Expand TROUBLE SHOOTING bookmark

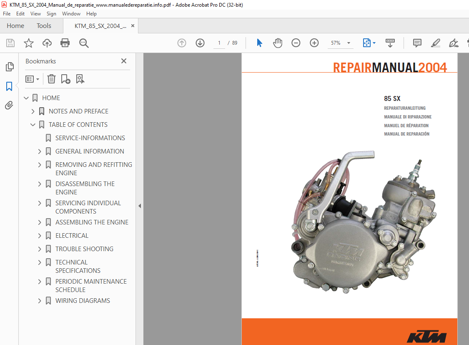[x=40, y=249]
